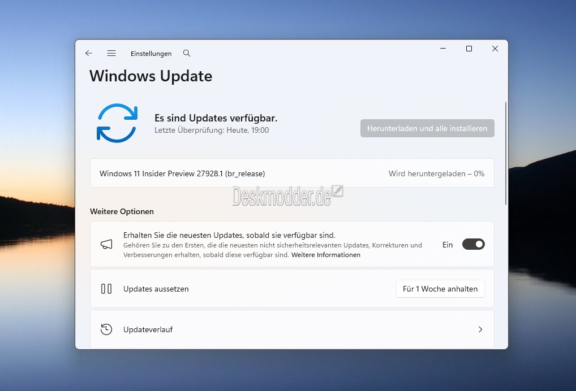Image resolution: width=576 pixels, height=391 pixels.
Task: Go back with the arrow icon
Action: pos(88,53)
